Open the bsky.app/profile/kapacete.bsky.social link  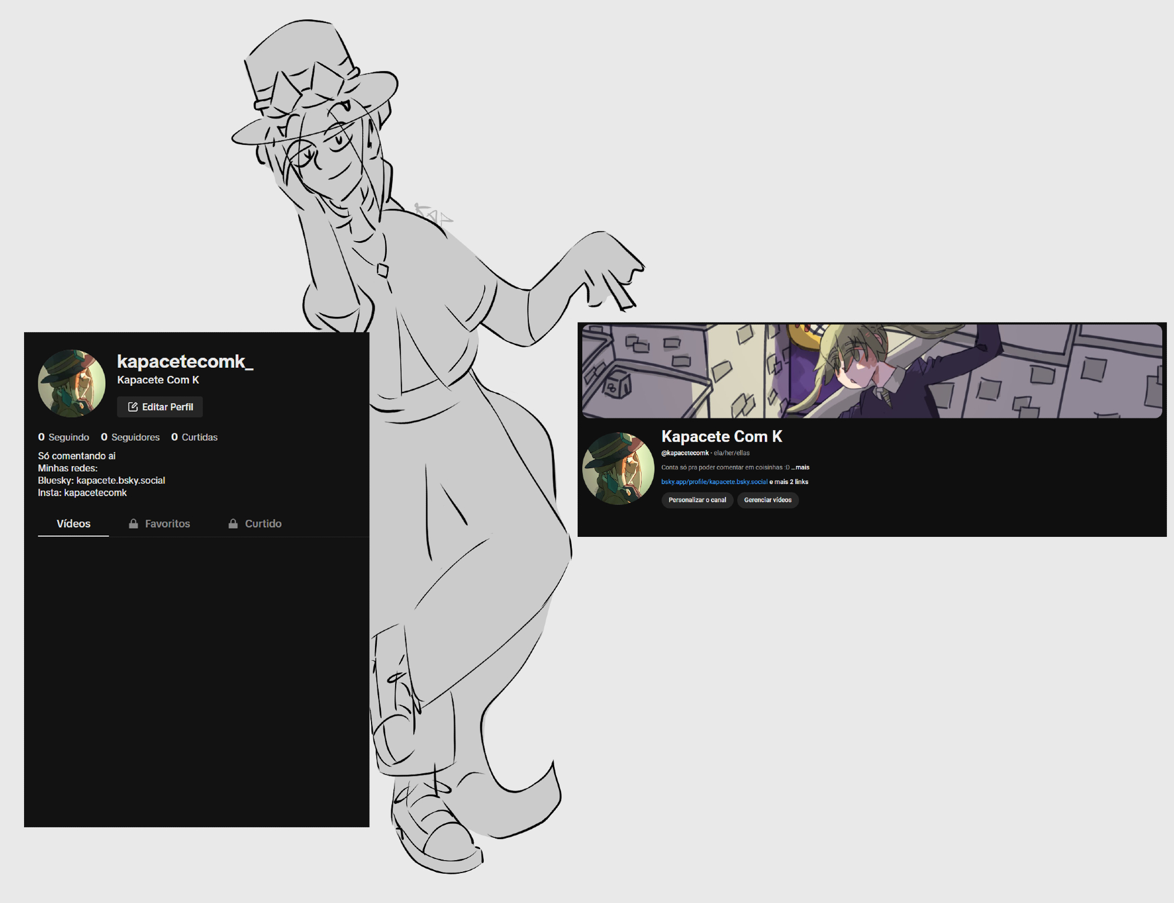tap(714, 482)
